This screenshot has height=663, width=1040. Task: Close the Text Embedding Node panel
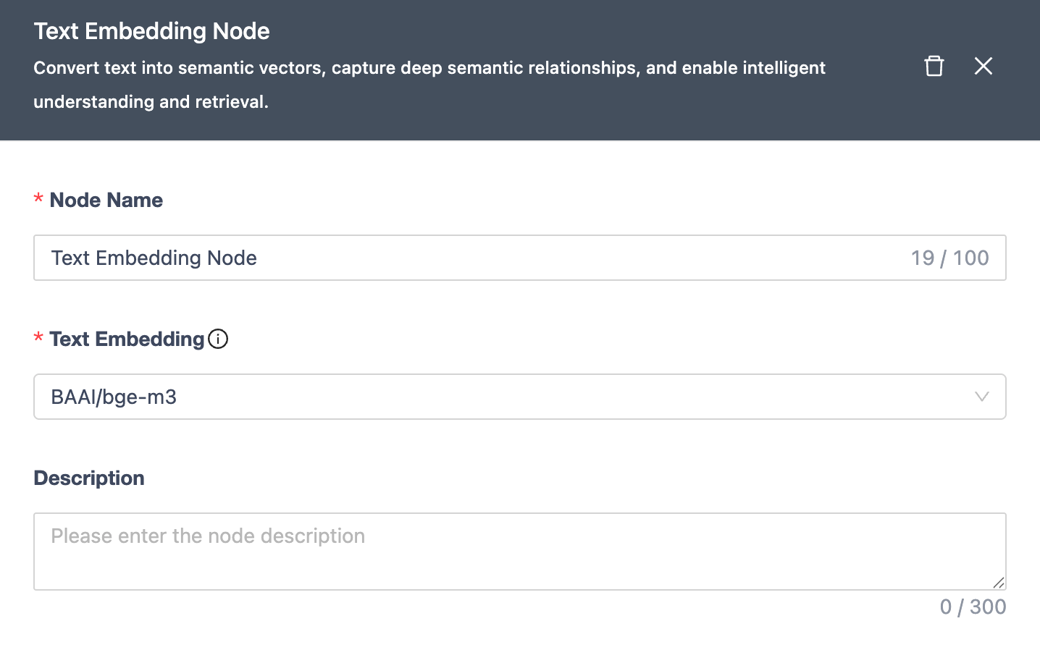983,66
